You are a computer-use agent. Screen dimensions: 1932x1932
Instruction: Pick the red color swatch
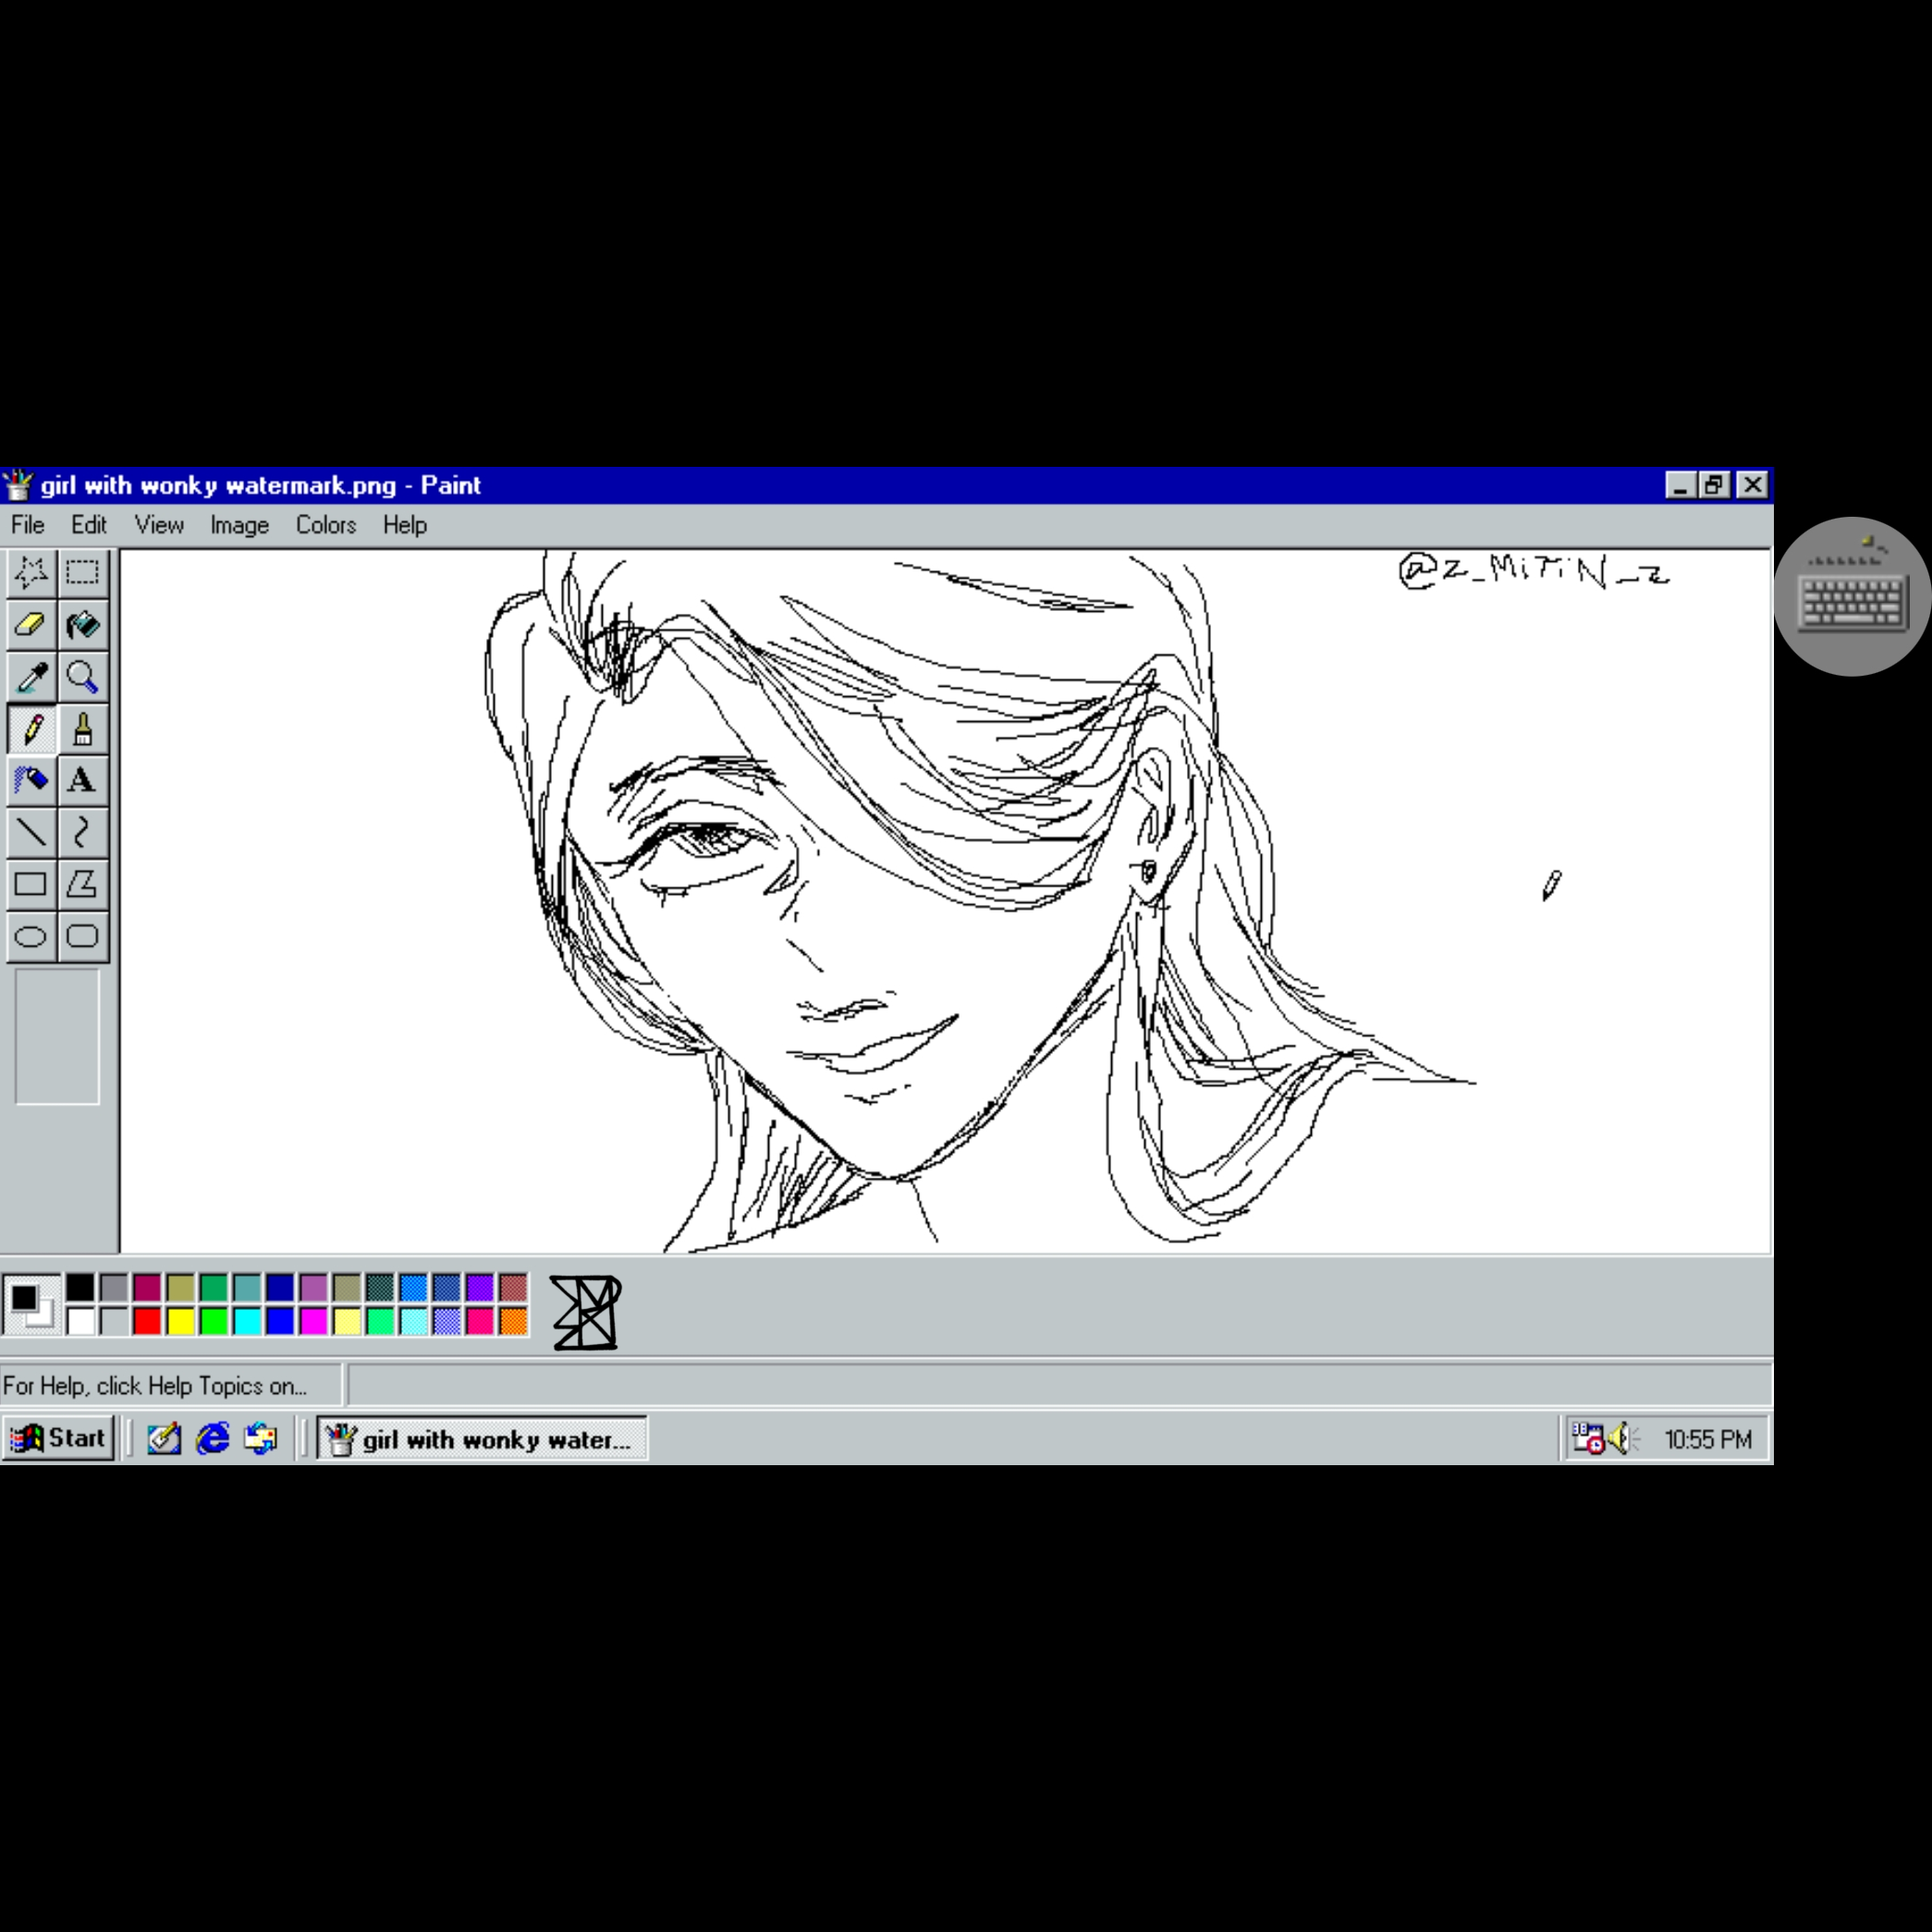(x=147, y=1322)
